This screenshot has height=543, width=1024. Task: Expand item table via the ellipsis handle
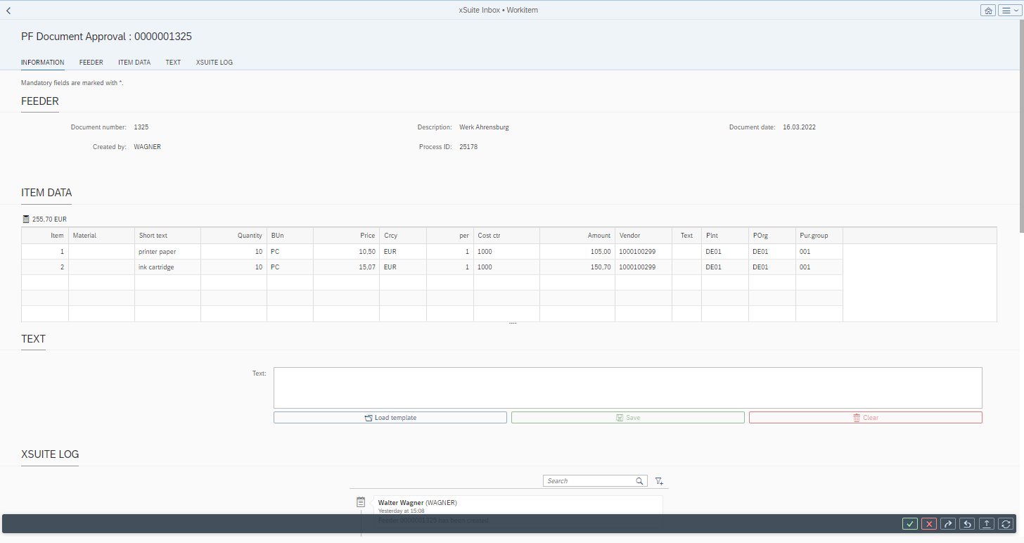click(513, 324)
